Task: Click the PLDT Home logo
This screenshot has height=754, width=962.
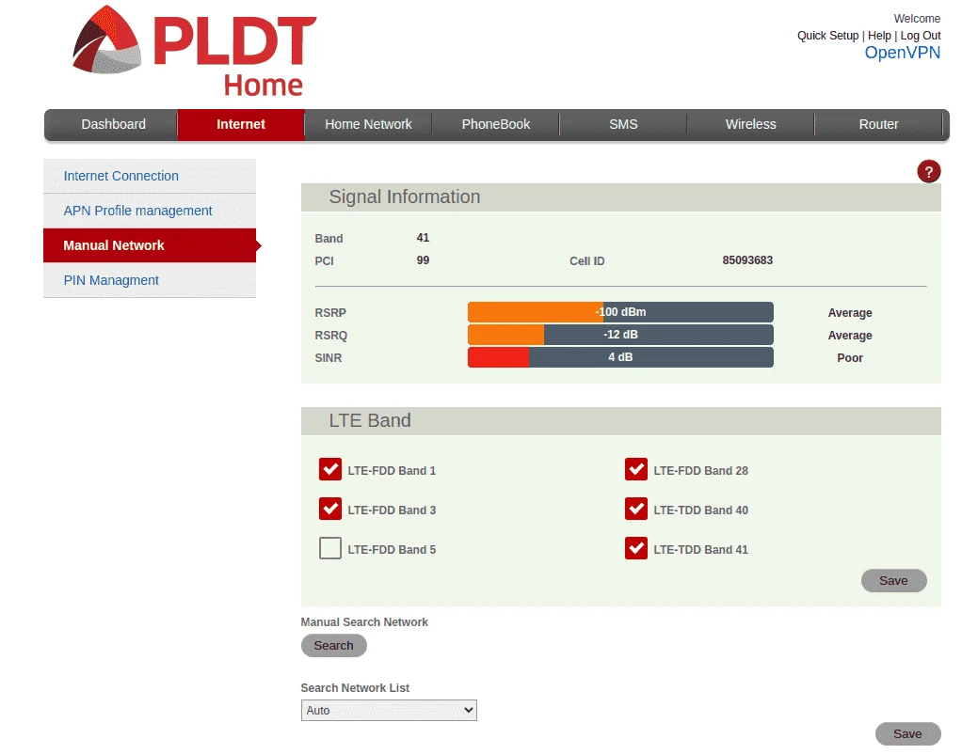Action: coord(194,52)
